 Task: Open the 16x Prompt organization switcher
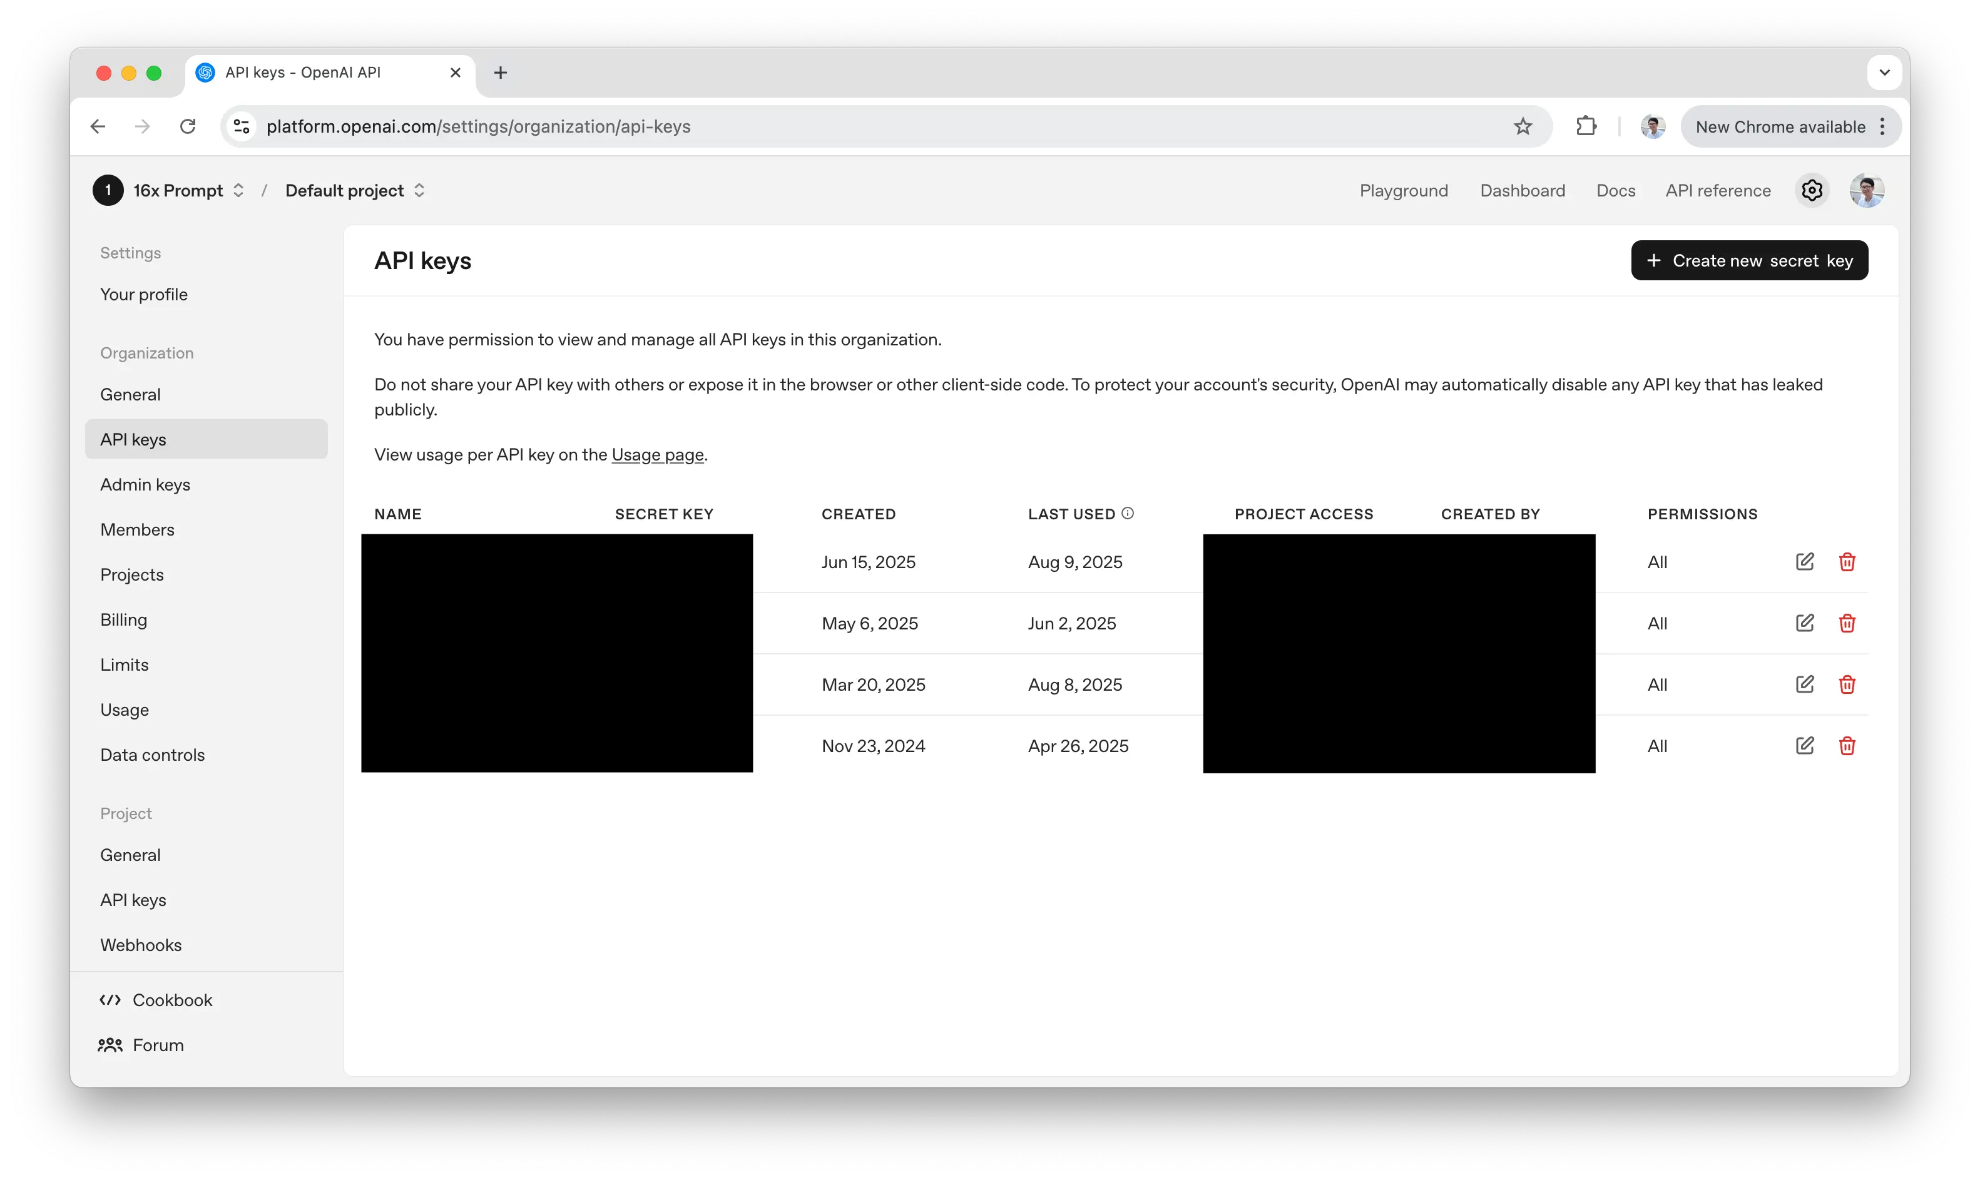tap(188, 191)
